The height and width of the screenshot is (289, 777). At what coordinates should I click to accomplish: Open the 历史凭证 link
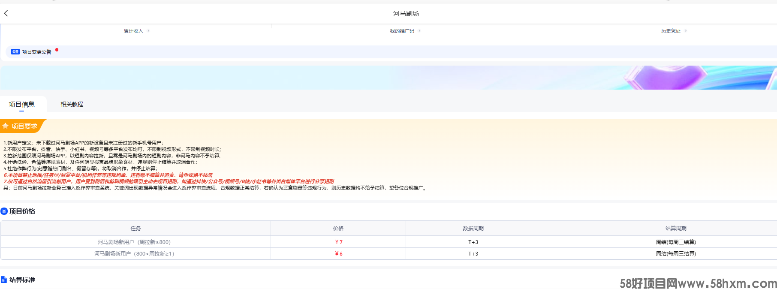pyautogui.click(x=671, y=31)
